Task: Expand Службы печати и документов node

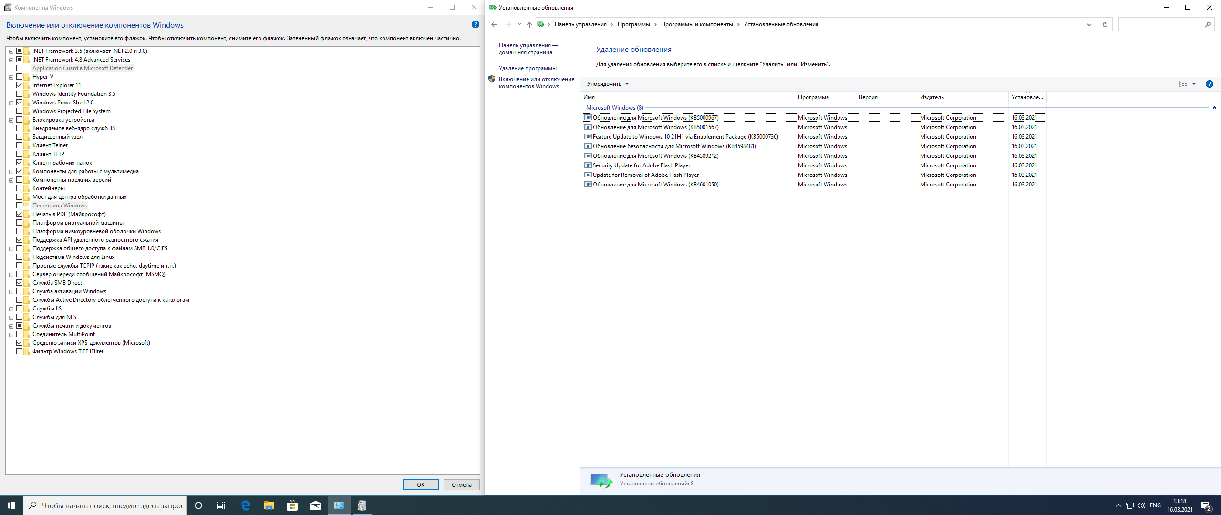Action: pyautogui.click(x=11, y=326)
